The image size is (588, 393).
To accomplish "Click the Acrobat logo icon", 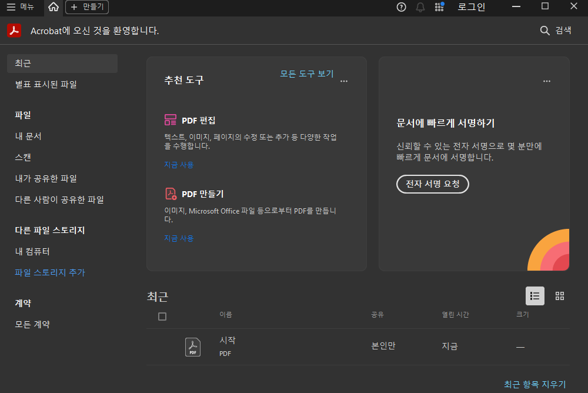I will pos(14,31).
